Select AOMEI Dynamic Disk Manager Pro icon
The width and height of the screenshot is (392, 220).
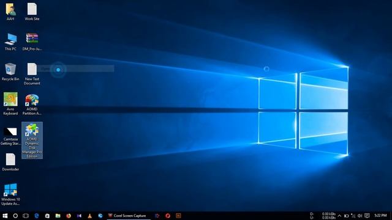click(x=32, y=141)
